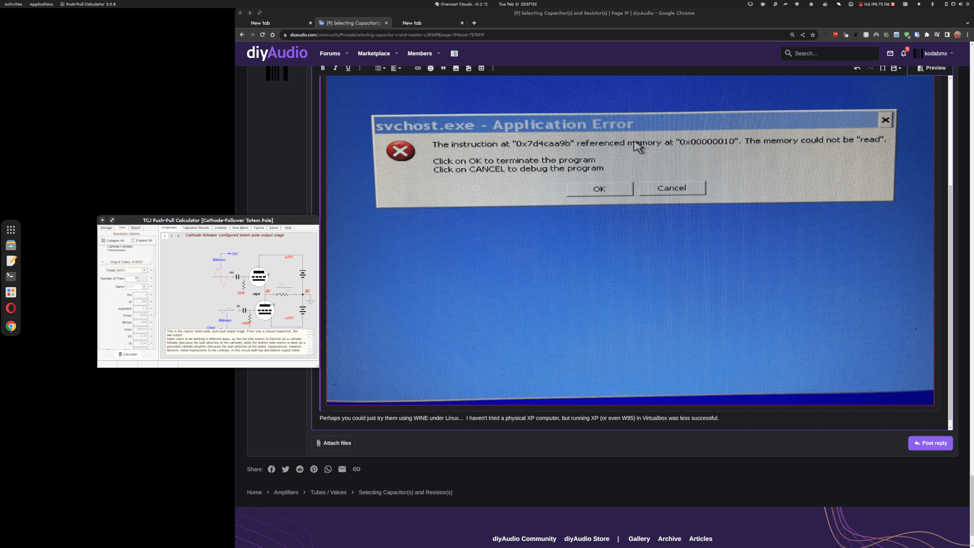
Task: Click the reply editor vertical scrollbar
Action: point(950,254)
